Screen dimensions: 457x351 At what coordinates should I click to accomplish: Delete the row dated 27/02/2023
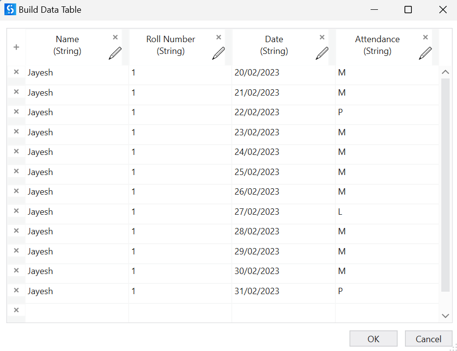16,211
